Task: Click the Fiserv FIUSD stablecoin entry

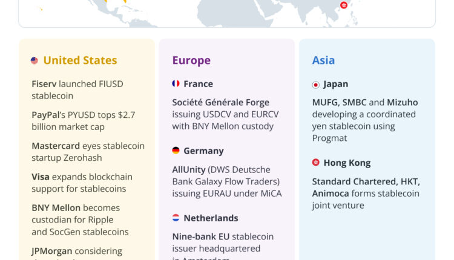Action: [77, 89]
